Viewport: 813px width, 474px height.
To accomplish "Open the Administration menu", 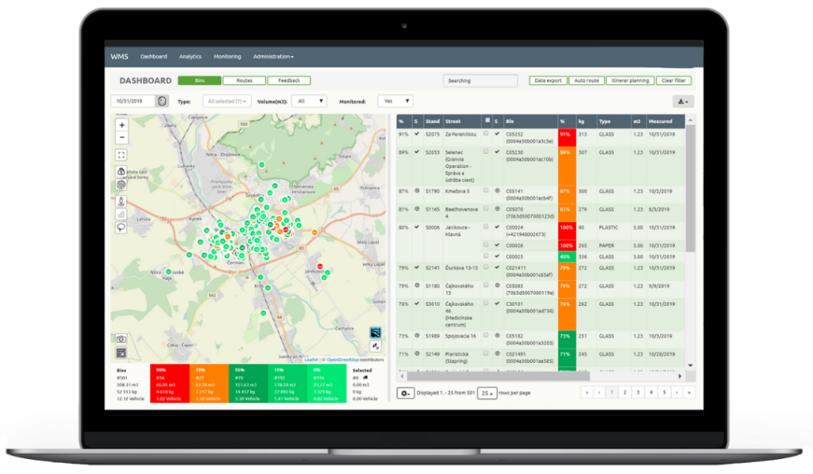I will [273, 56].
